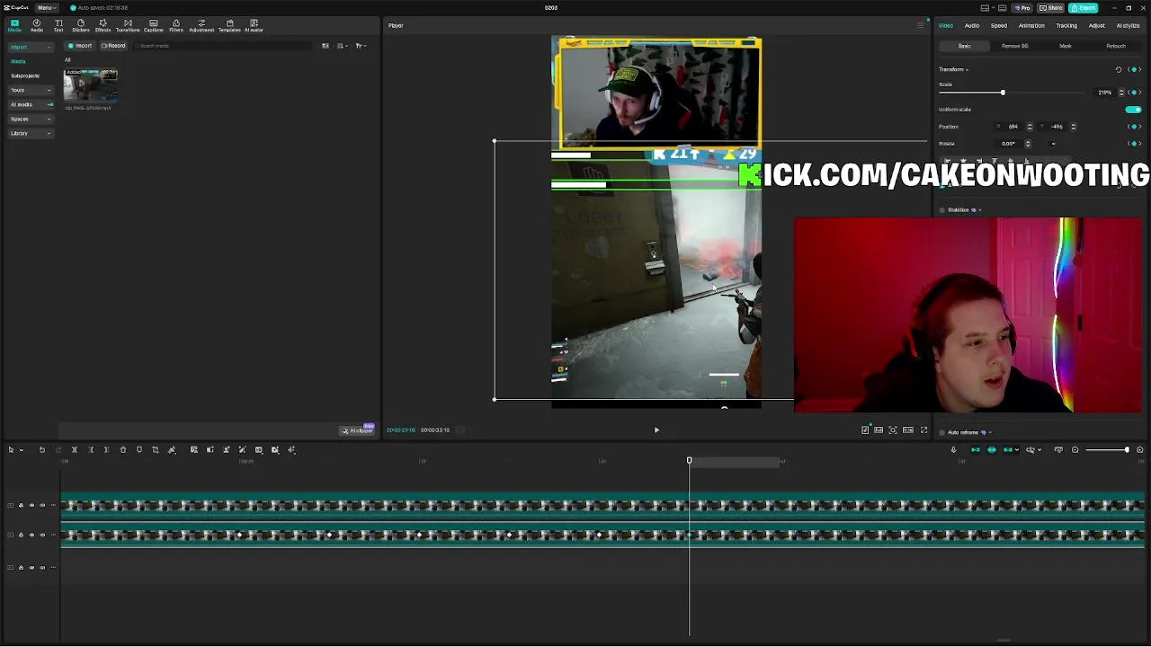Click the zoom-out timeline icon
Screen dimensions: 1151x647
click(1075, 449)
